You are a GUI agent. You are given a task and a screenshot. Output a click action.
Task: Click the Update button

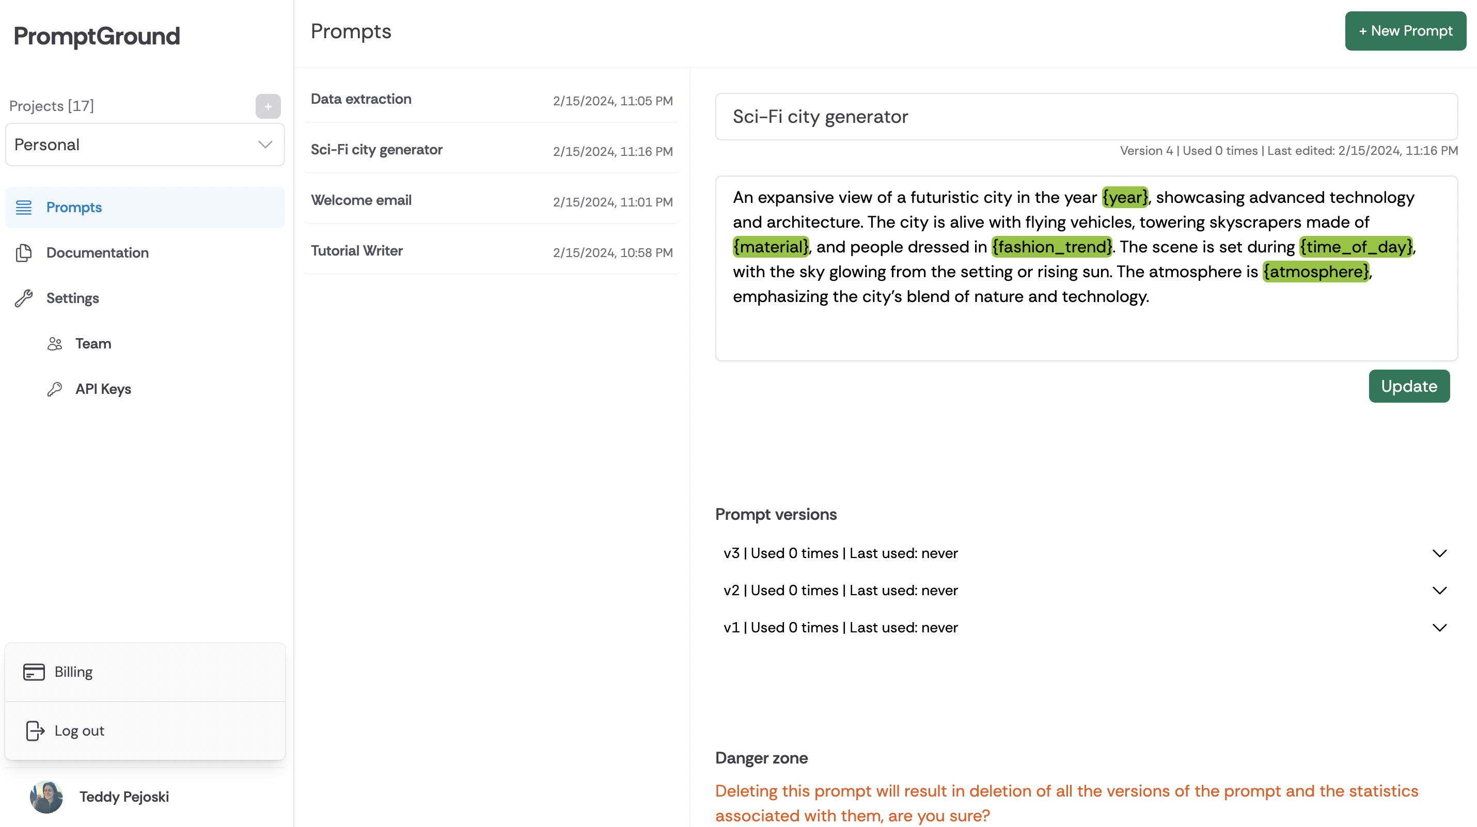(x=1409, y=386)
